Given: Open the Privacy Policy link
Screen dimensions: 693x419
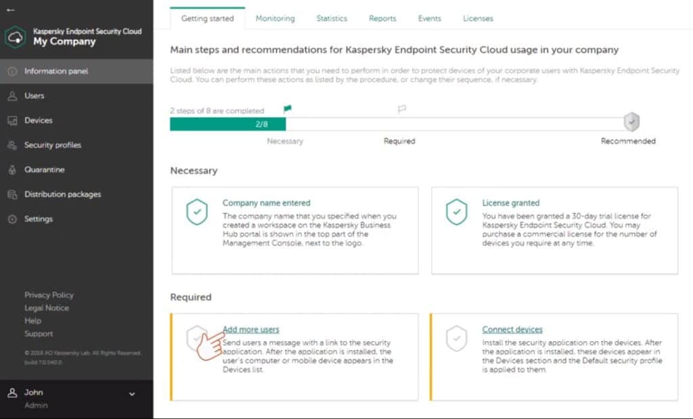Looking at the screenshot, I should (49, 295).
